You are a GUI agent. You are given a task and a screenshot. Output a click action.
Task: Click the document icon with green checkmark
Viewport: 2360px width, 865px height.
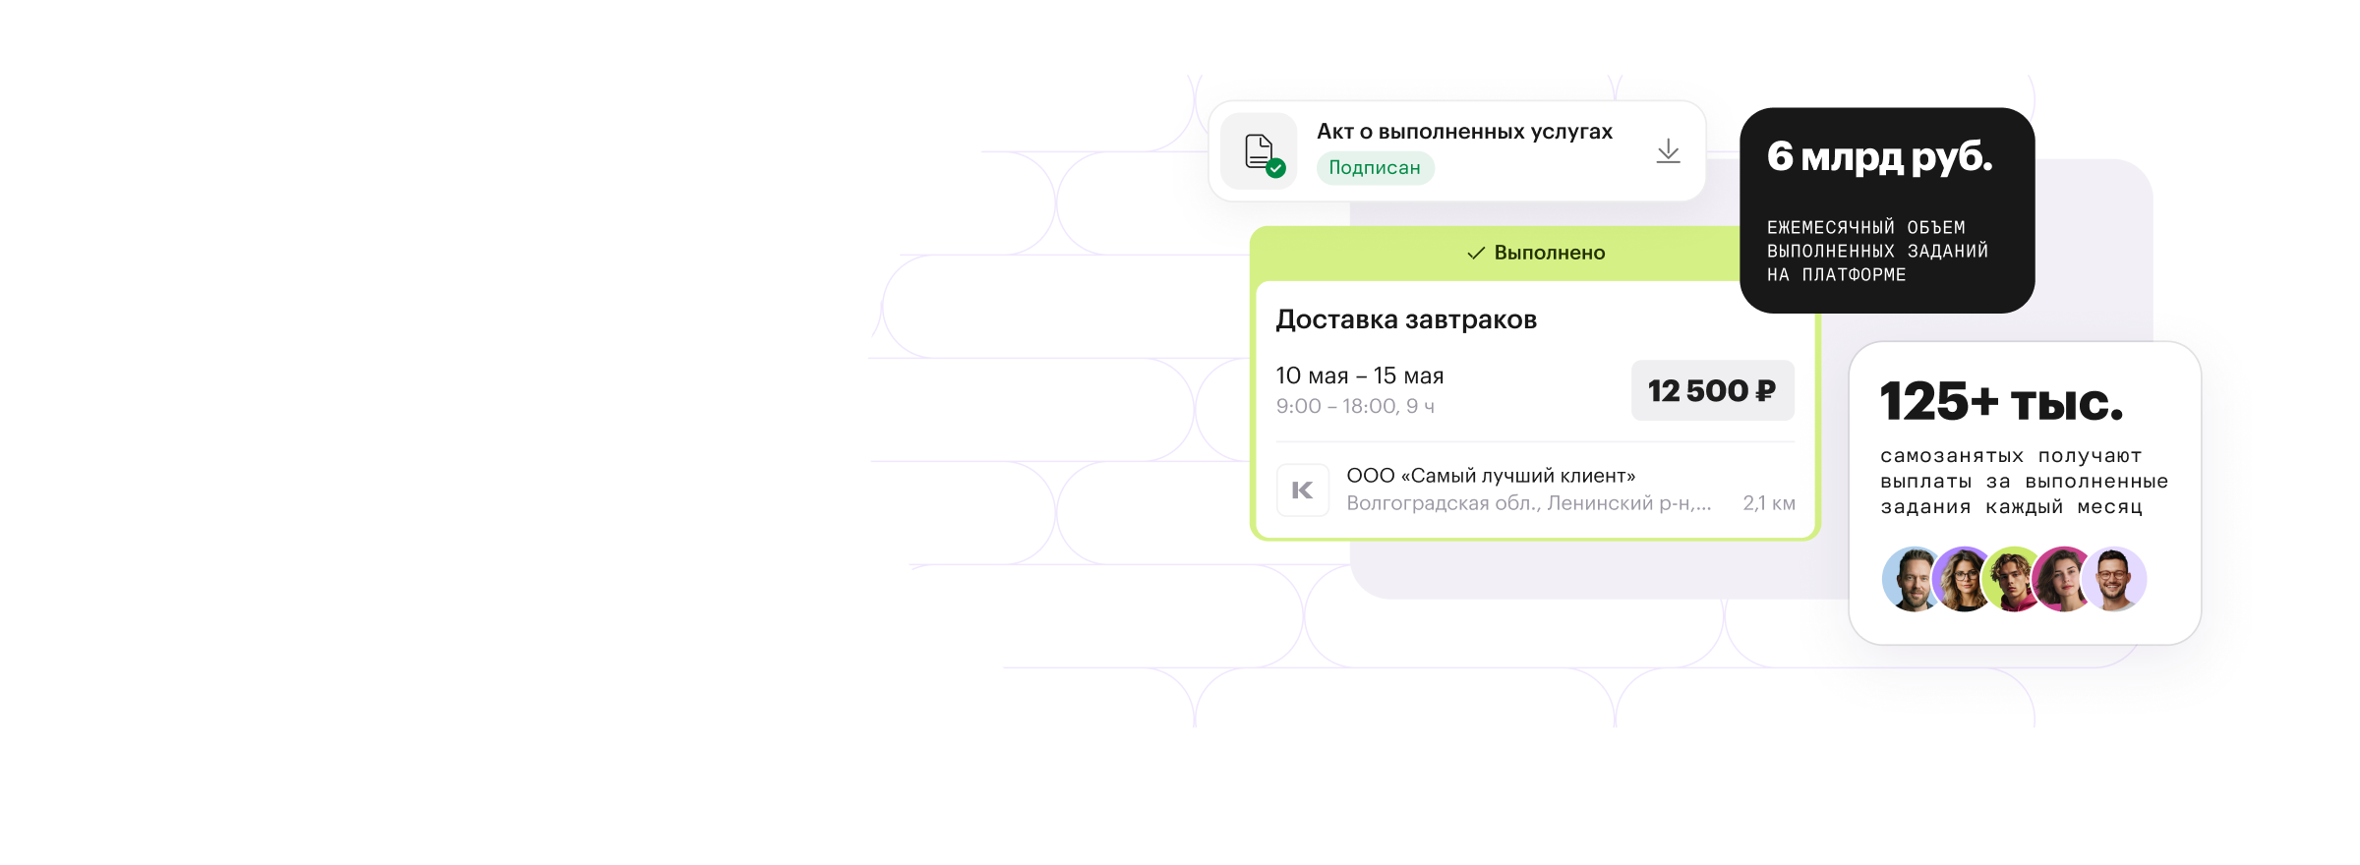point(1260,152)
